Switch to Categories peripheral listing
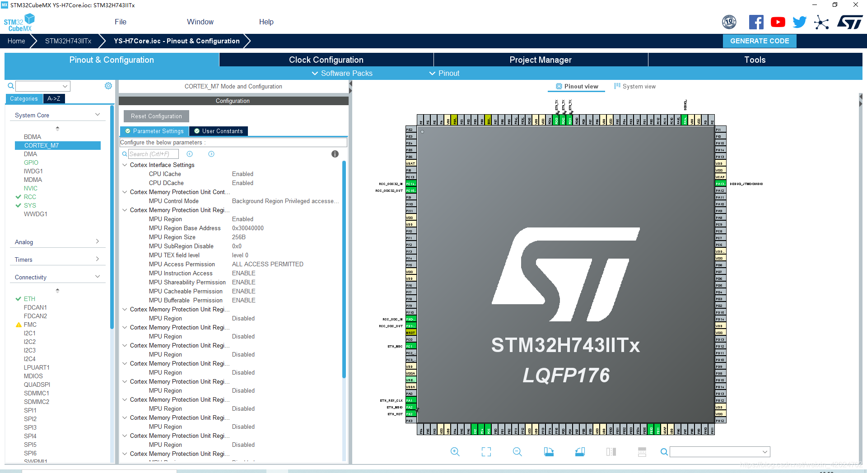This screenshot has height=473, width=867. tap(24, 99)
